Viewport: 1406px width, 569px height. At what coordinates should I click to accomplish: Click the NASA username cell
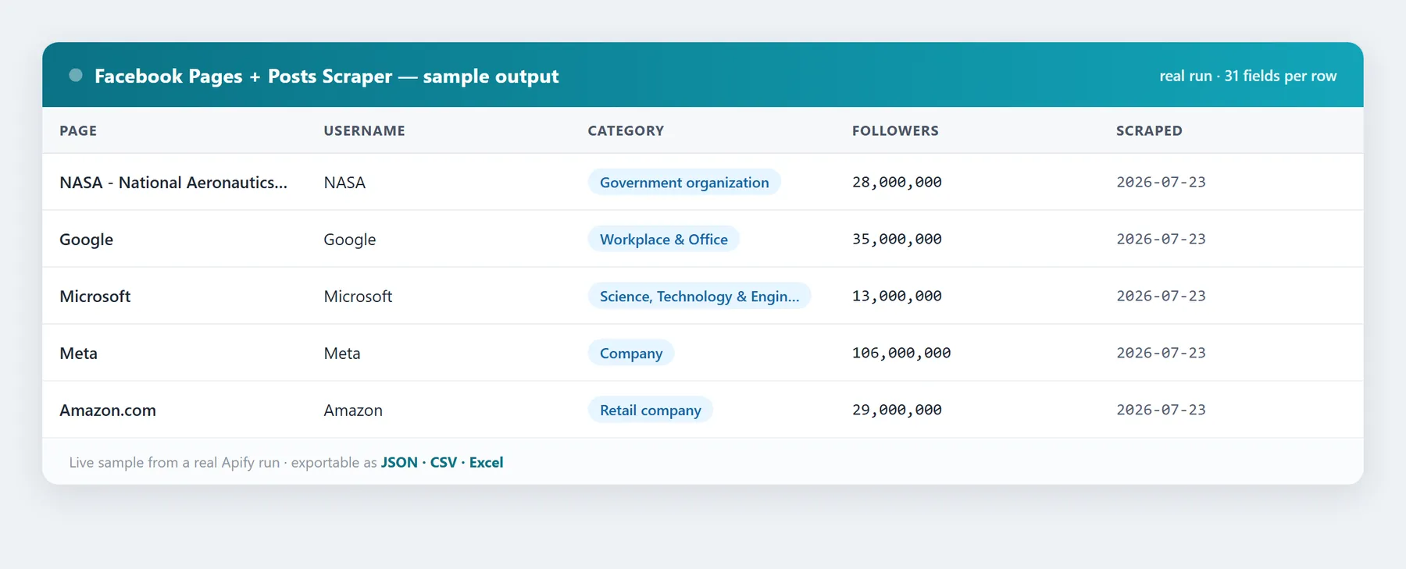point(344,182)
